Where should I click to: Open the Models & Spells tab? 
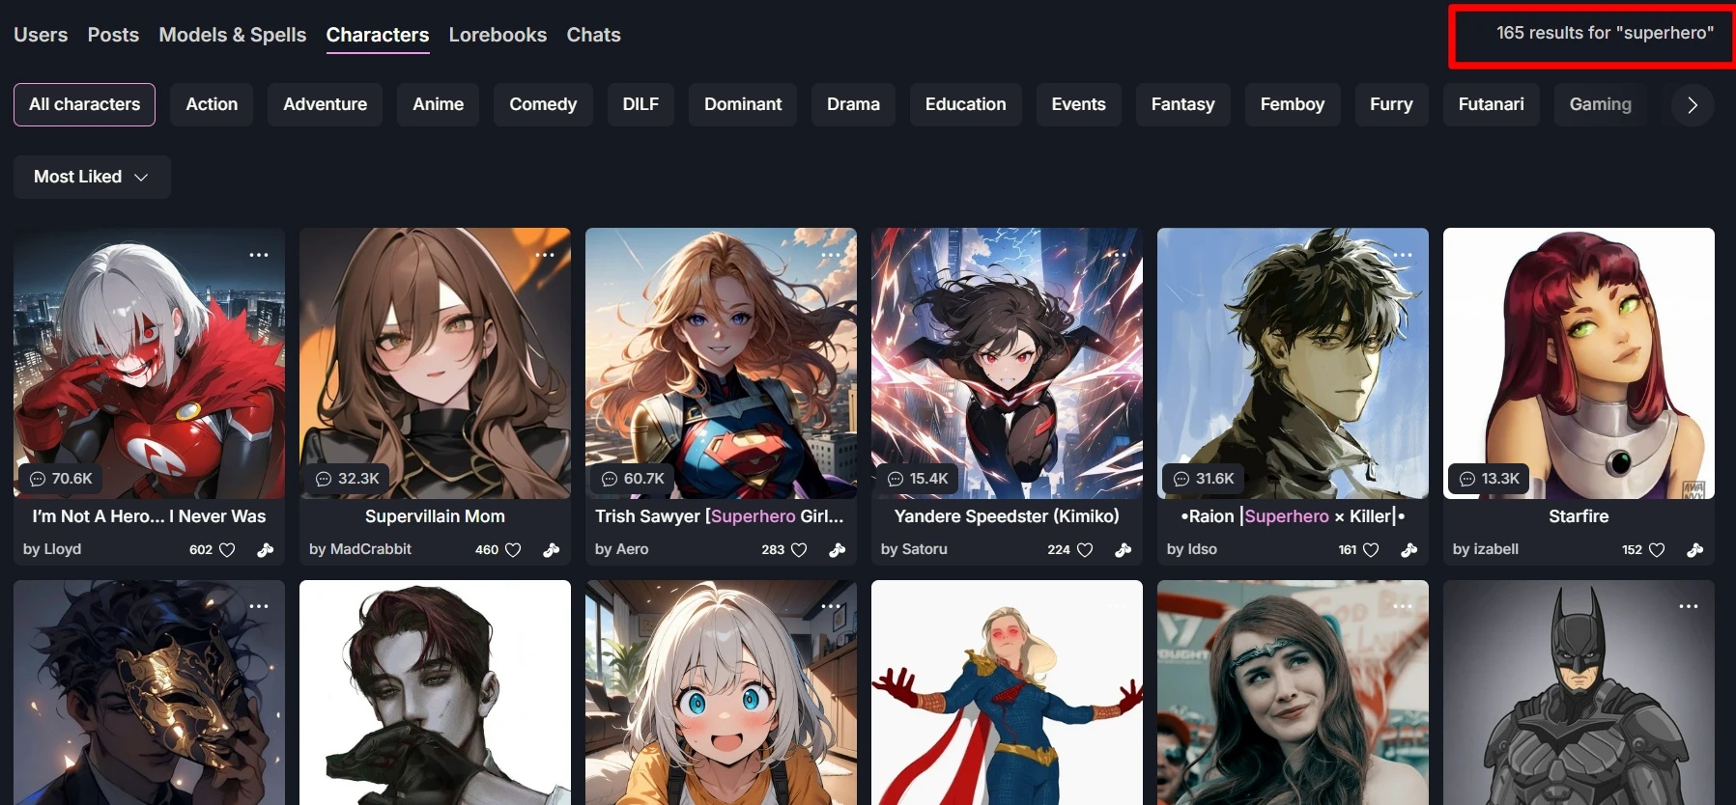tap(232, 35)
